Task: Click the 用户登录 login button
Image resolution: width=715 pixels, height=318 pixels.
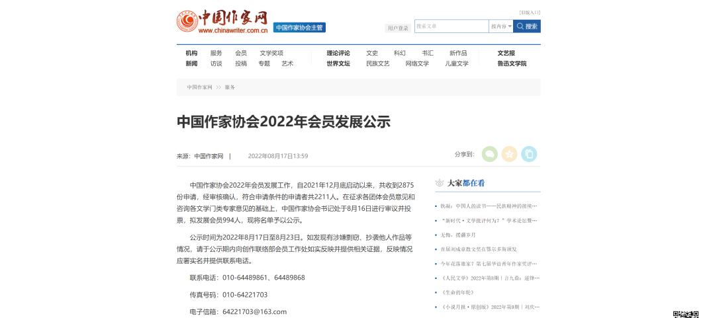Action: click(x=398, y=28)
